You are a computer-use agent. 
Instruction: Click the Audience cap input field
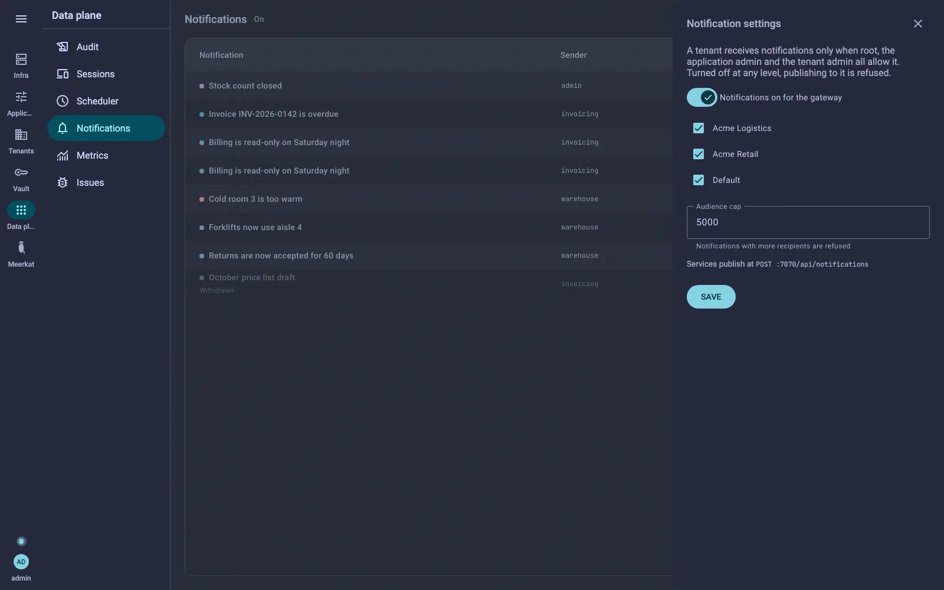pyautogui.click(x=808, y=222)
